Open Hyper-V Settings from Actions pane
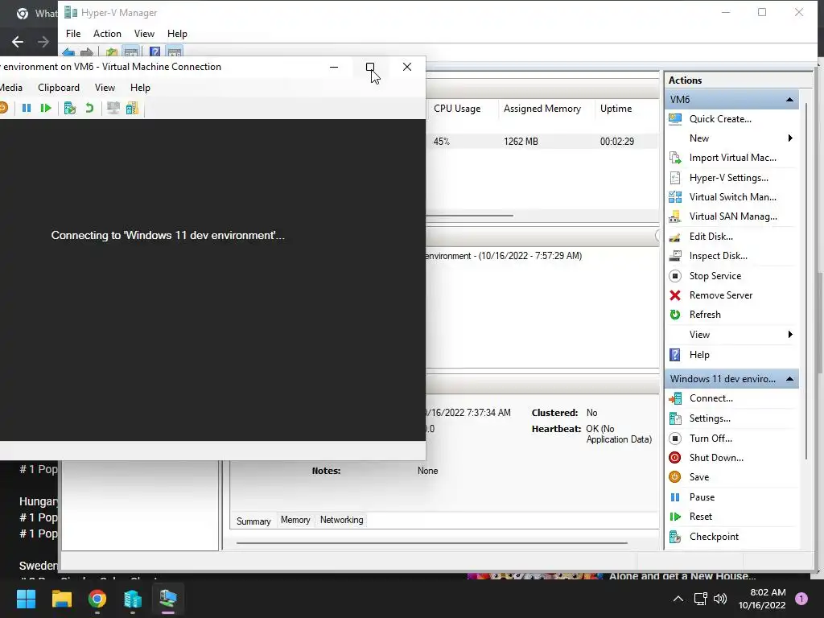Image resolution: width=824 pixels, height=618 pixels. 728,178
